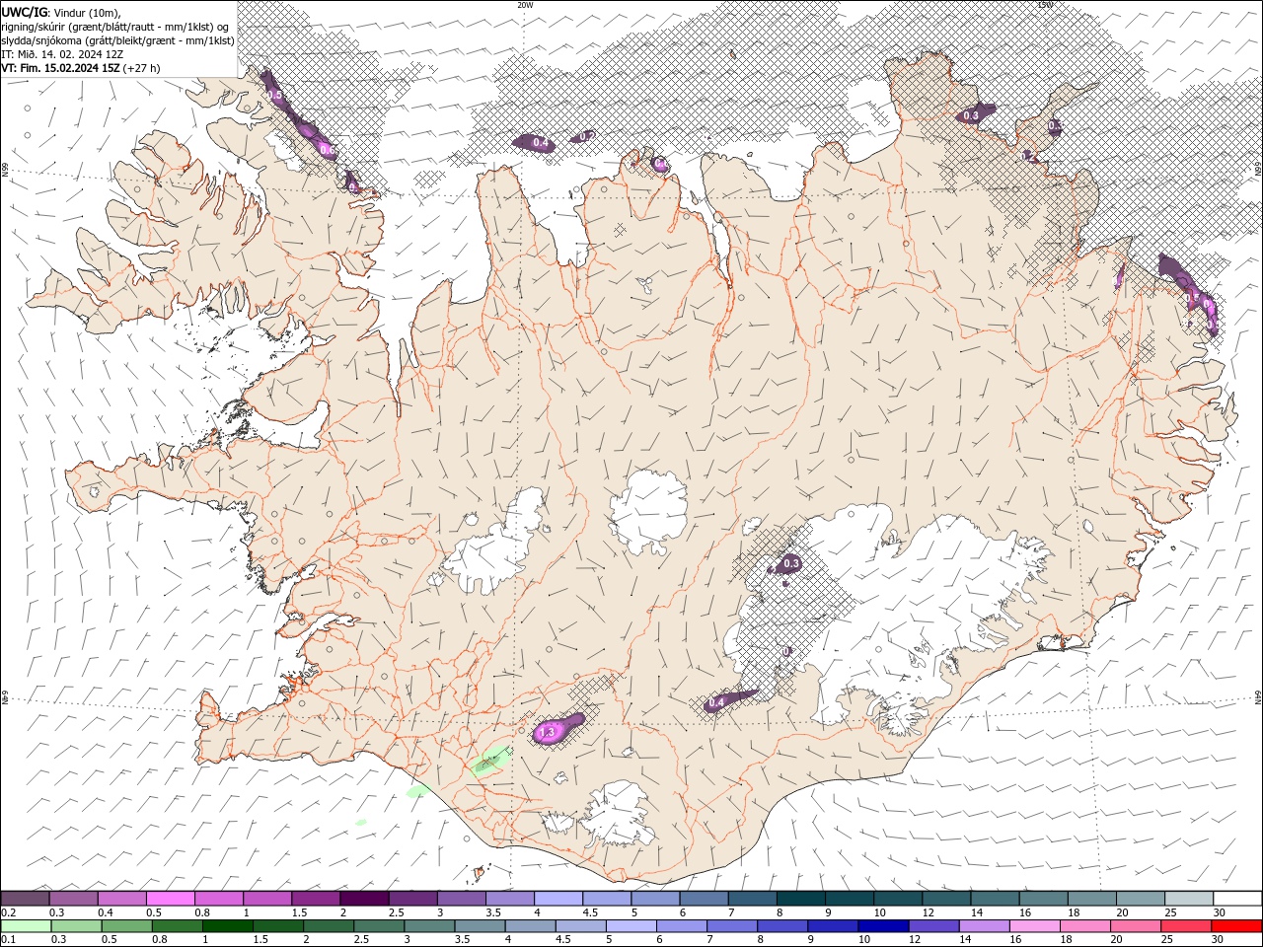The image size is (1263, 947).
Task: Click the purple snow blob labeled 1.3
Action: click(x=557, y=729)
